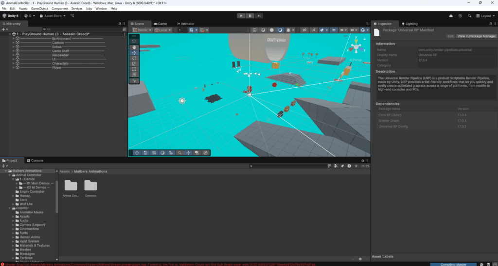Viewport: 498px width, 266px height.
Task: Toggle grid snapping button in Scene toolbar
Action: [191, 30]
